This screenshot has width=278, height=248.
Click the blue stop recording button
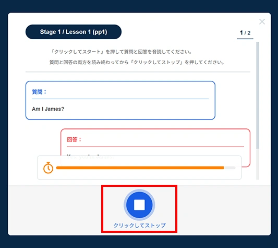pos(139,205)
